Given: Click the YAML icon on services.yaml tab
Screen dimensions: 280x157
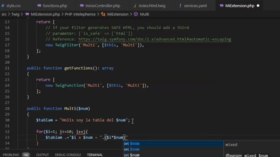Looking at the screenshot, I should pos(180,6).
